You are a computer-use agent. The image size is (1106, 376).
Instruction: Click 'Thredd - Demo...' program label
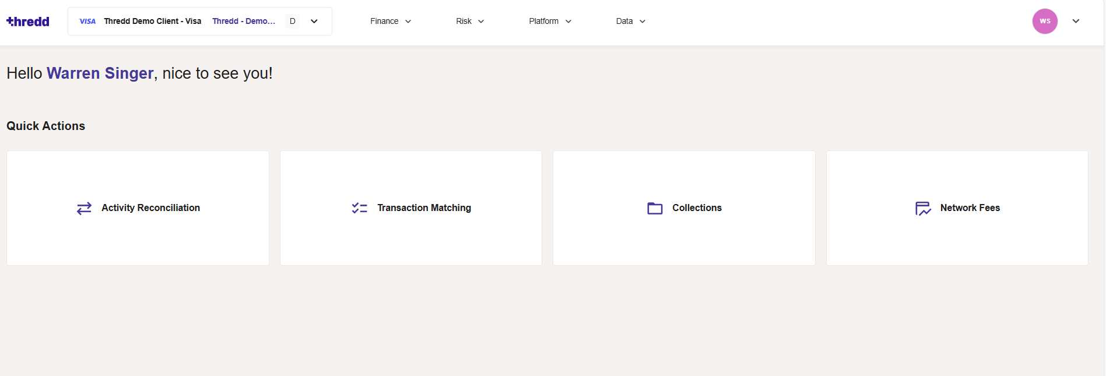click(x=244, y=21)
